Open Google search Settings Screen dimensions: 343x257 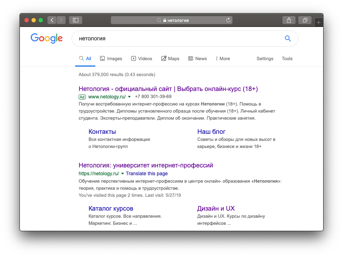(265, 58)
